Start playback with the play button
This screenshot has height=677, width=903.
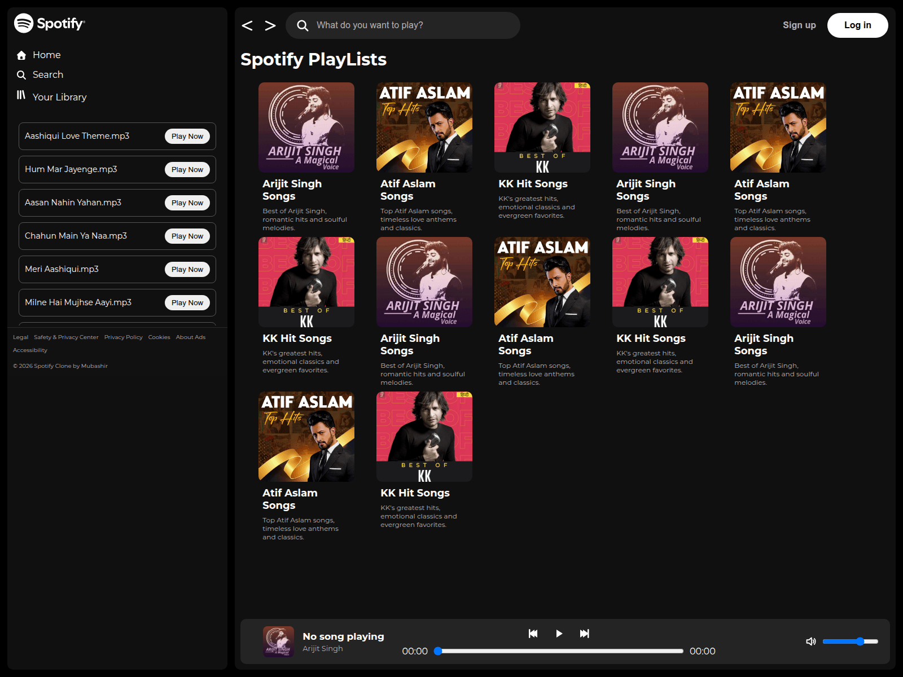[559, 634]
